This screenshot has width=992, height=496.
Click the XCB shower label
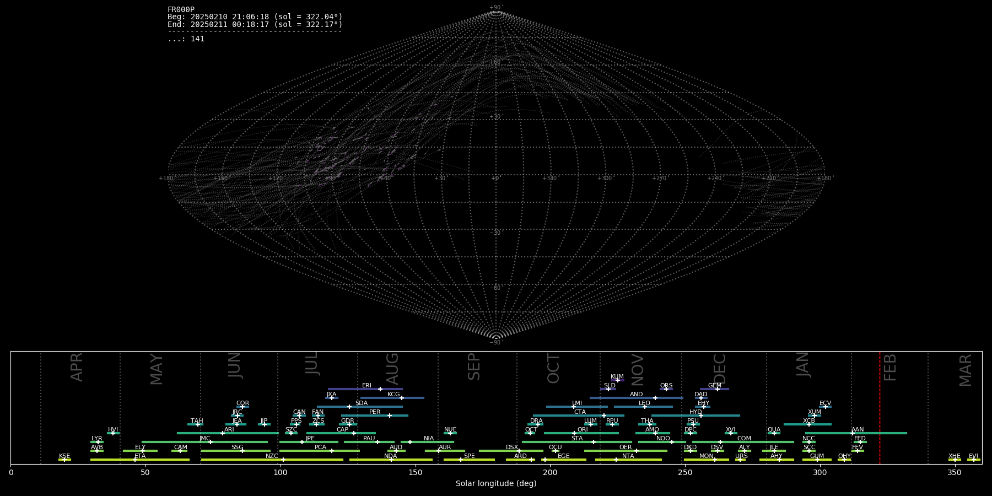(808, 420)
